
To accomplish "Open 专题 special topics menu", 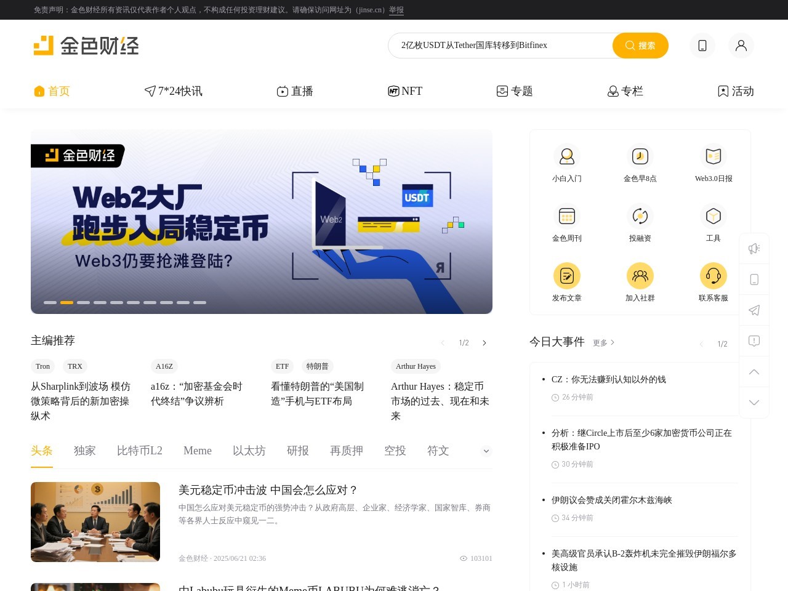I will [515, 91].
